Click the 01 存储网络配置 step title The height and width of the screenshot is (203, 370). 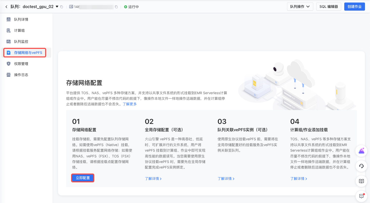click(84, 130)
